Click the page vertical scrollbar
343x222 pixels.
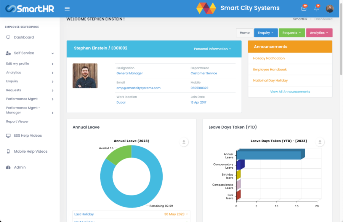341,39
